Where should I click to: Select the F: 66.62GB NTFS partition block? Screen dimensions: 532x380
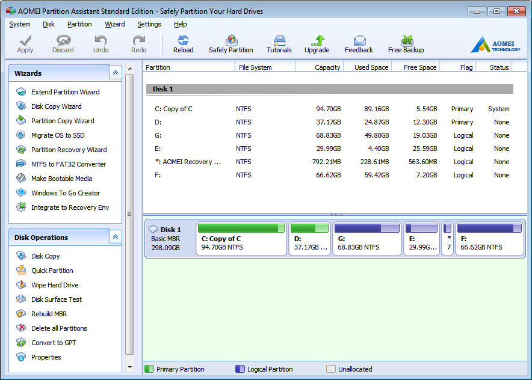(x=489, y=239)
